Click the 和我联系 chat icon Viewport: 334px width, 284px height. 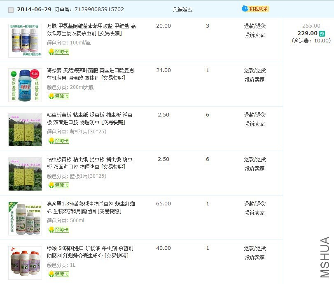pos(255,9)
